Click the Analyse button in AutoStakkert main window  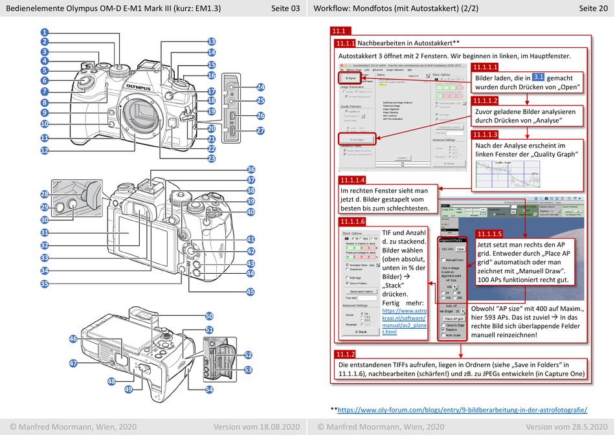[x=357, y=139]
